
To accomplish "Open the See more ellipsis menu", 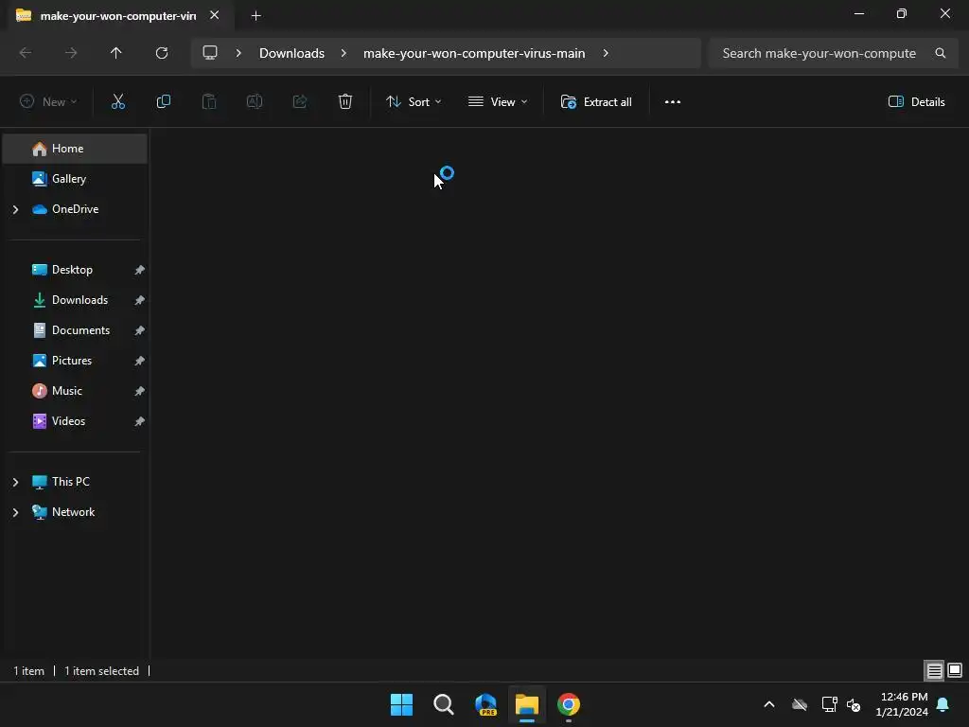I will [673, 102].
